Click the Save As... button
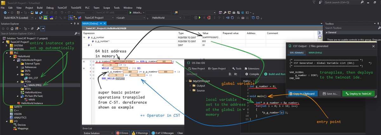The image size is (381, 135). pos(330,94)
